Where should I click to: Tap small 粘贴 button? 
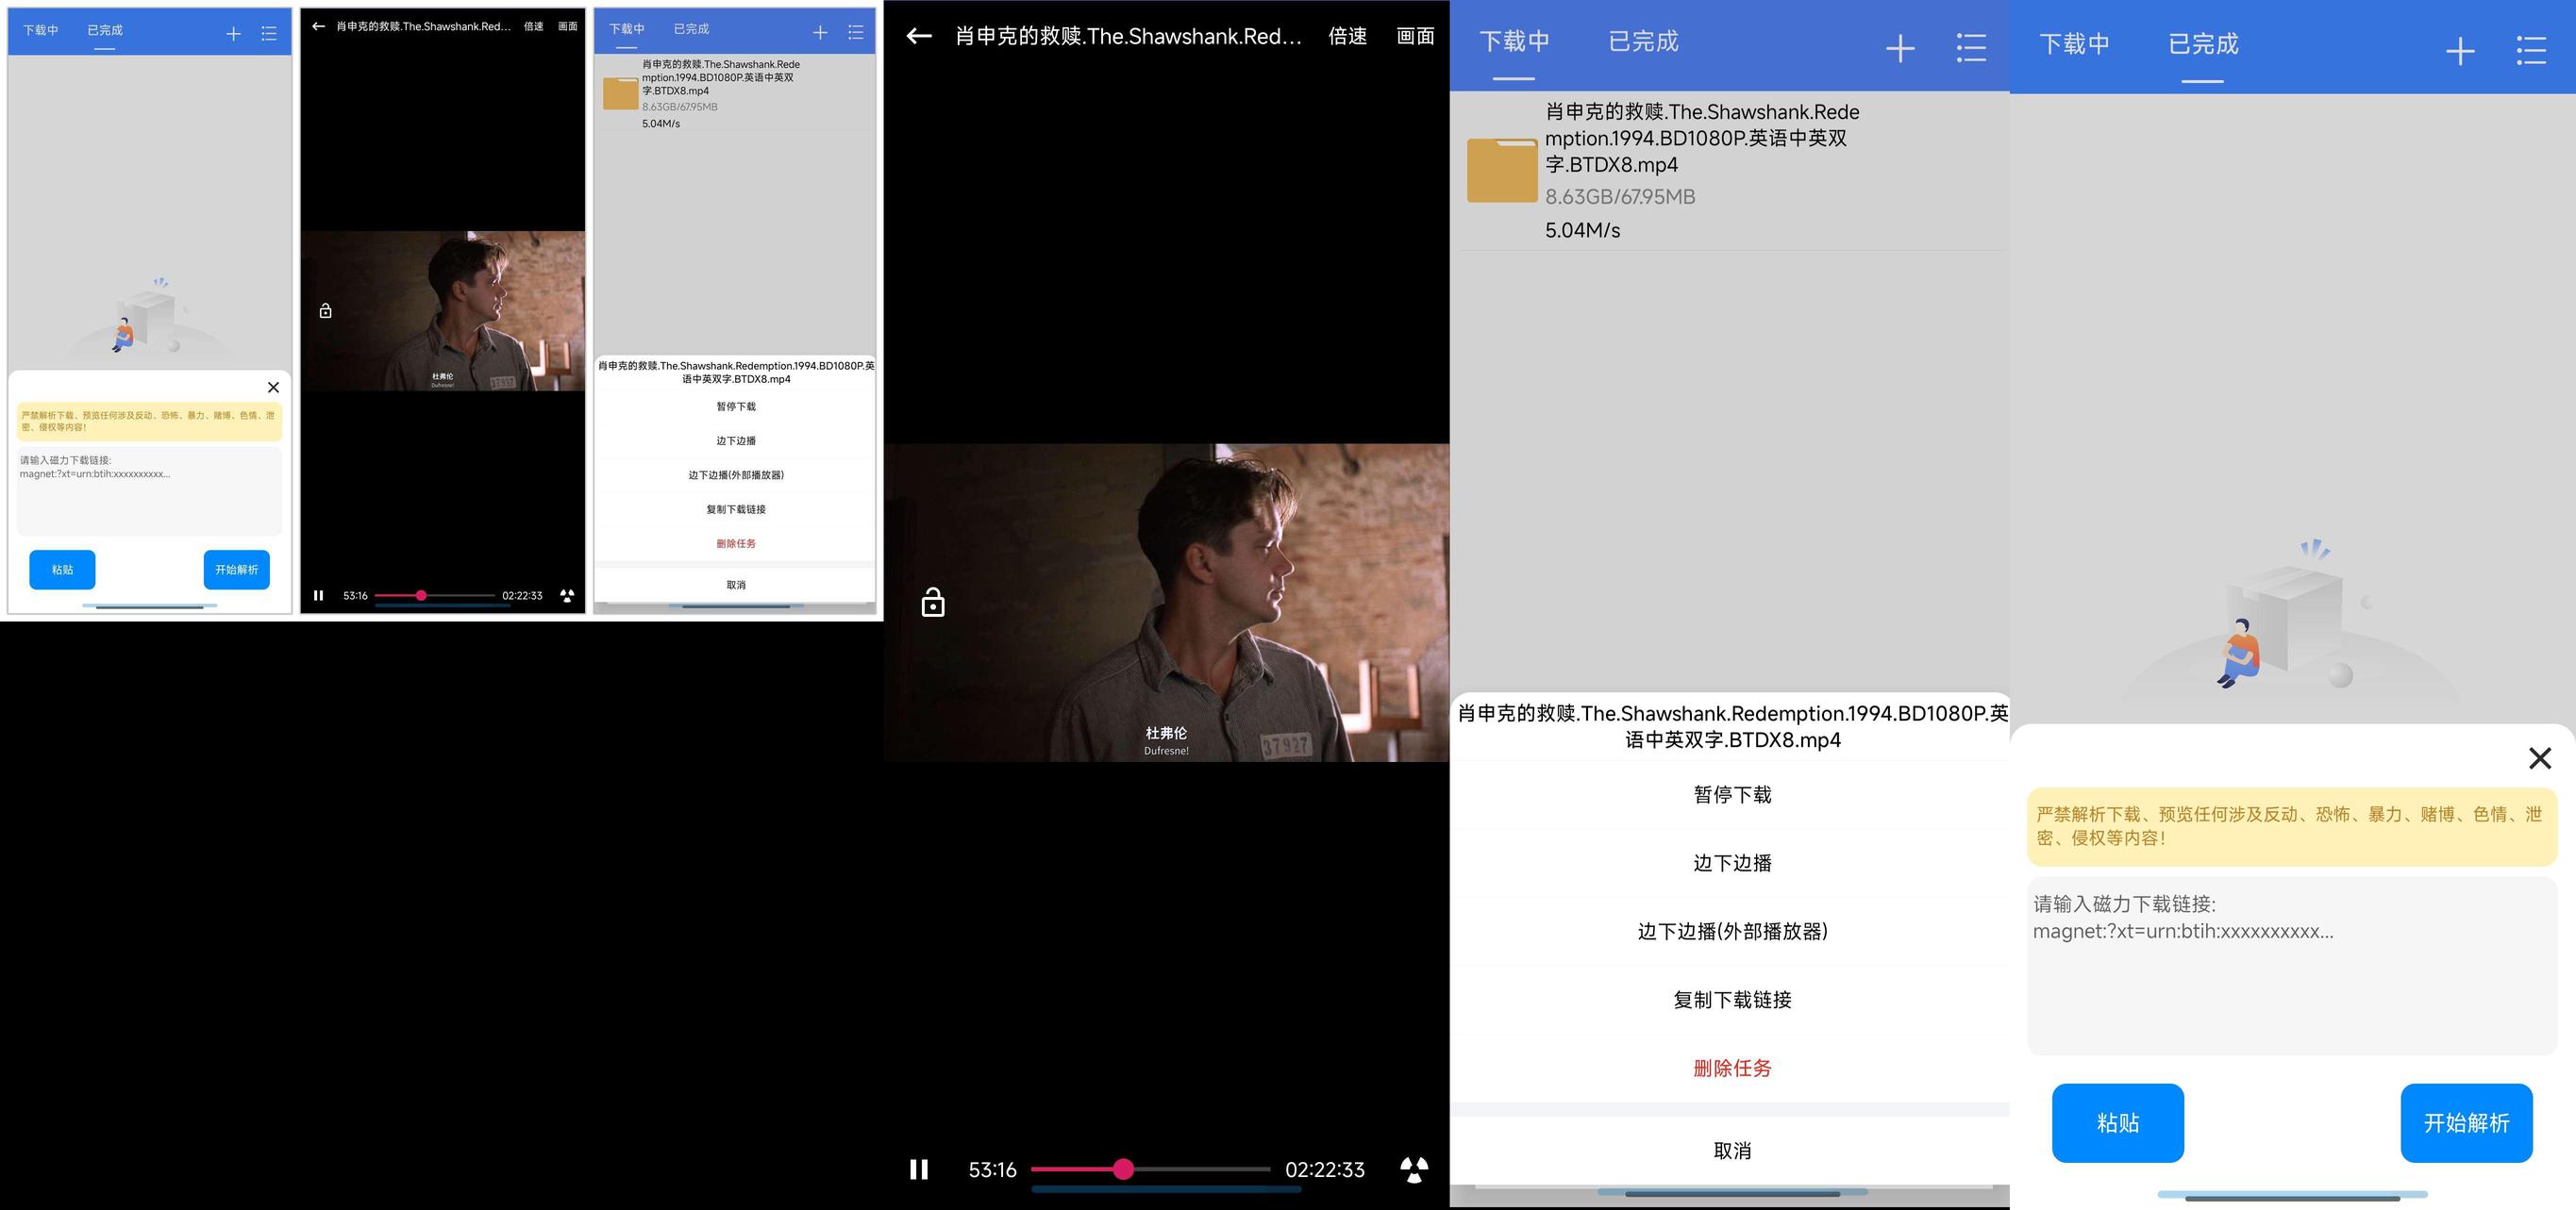[x=62, y=570]
